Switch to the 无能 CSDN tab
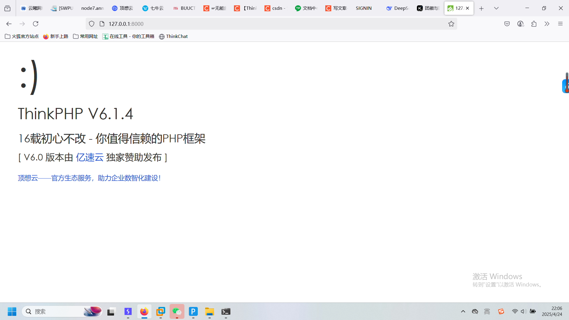Screen dimensions: 569x320 click(x=215, y=8)
